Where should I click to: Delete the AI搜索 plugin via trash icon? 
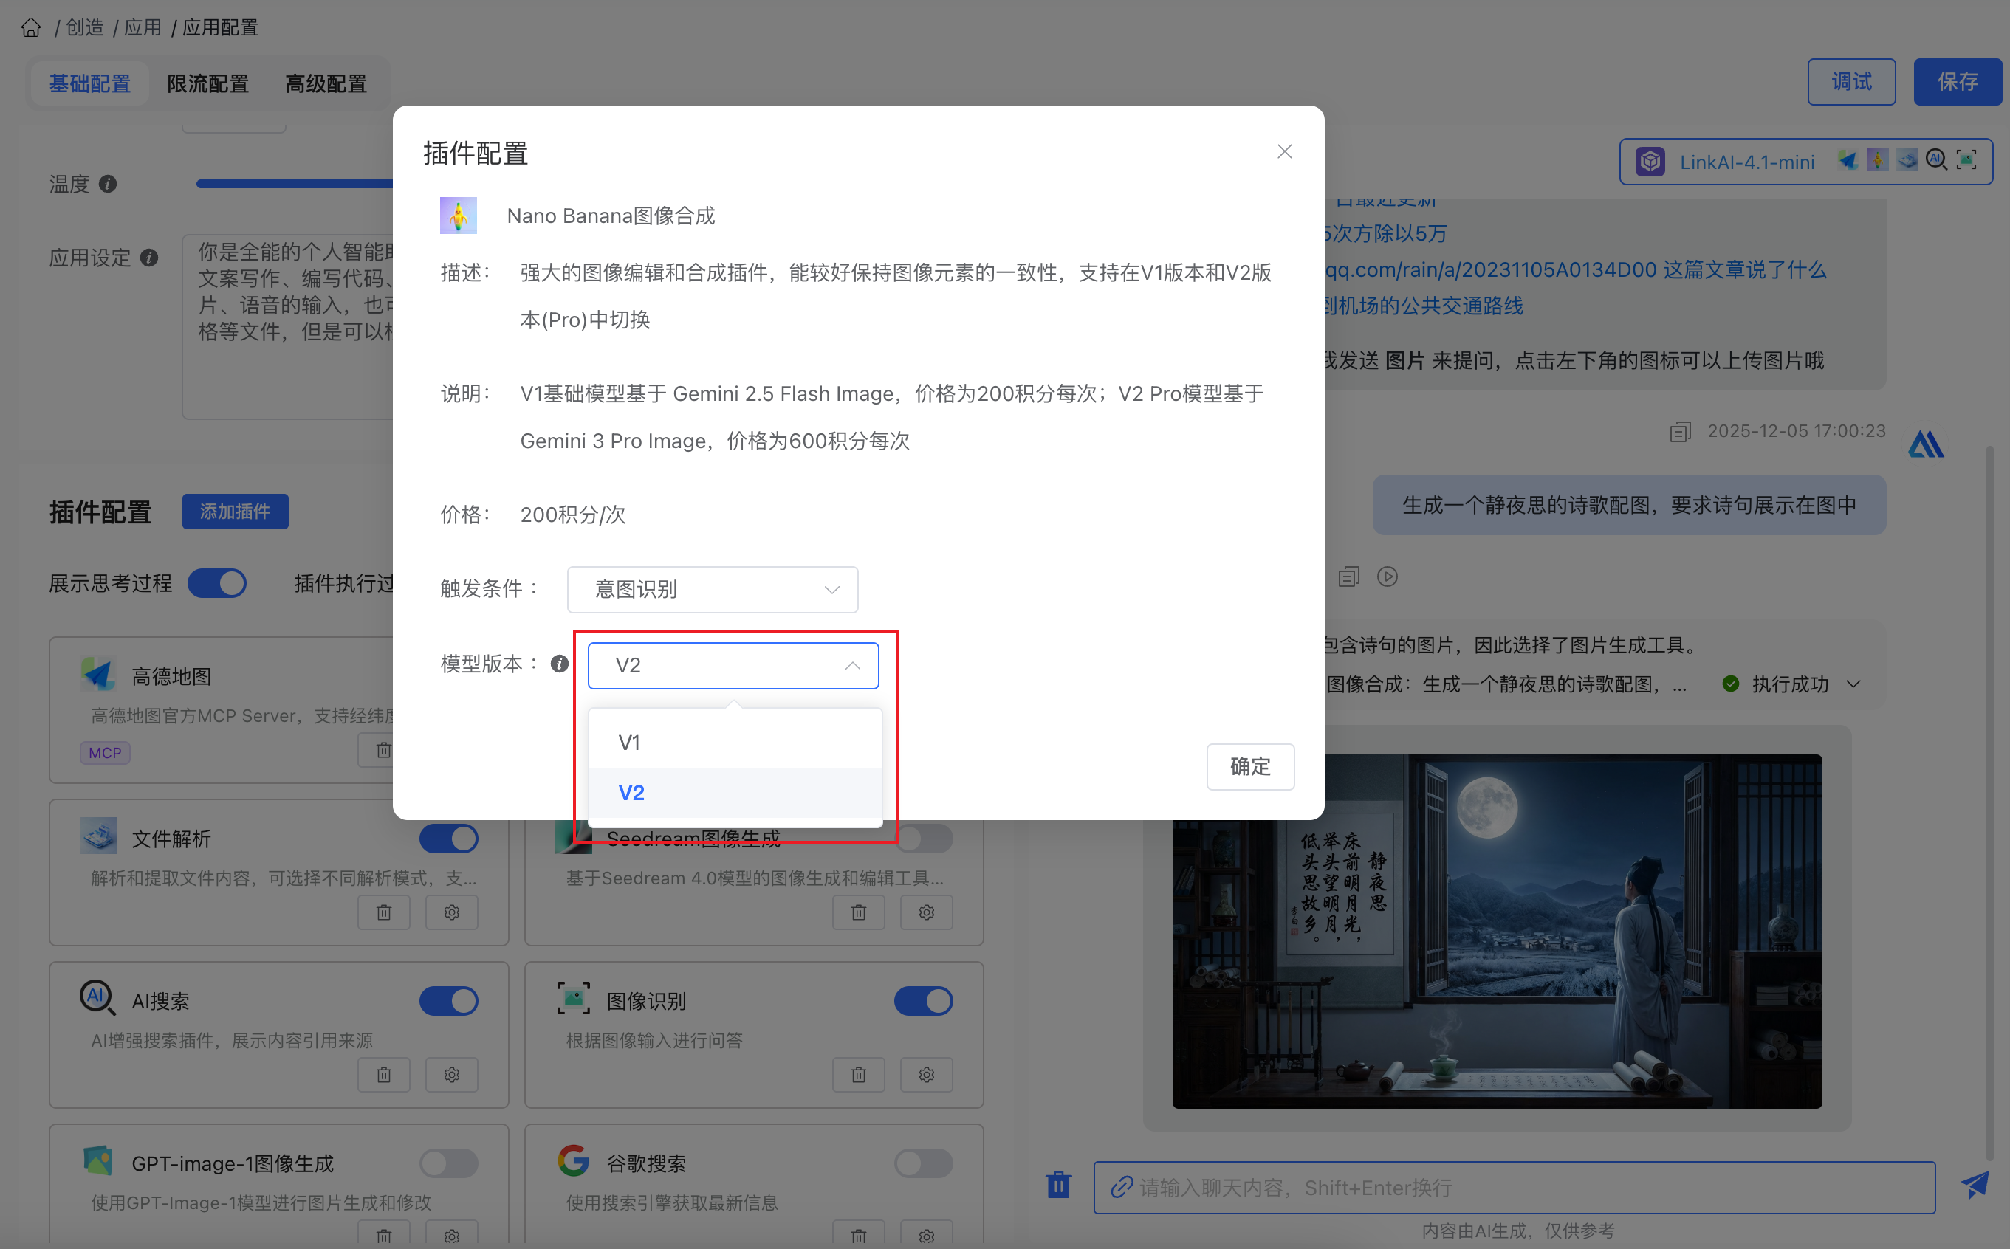coord(383,1075)
